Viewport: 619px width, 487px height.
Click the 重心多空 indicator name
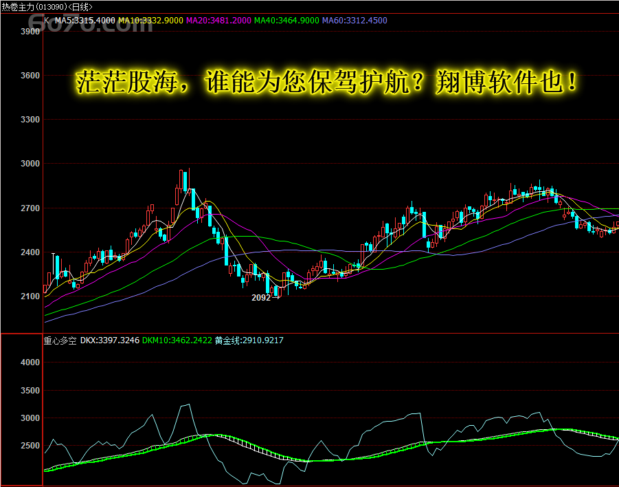[x=60, y=340]
